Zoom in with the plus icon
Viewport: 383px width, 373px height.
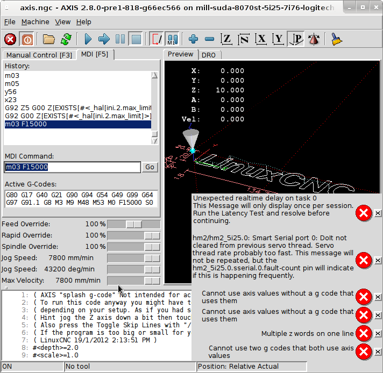pos(194,39)
